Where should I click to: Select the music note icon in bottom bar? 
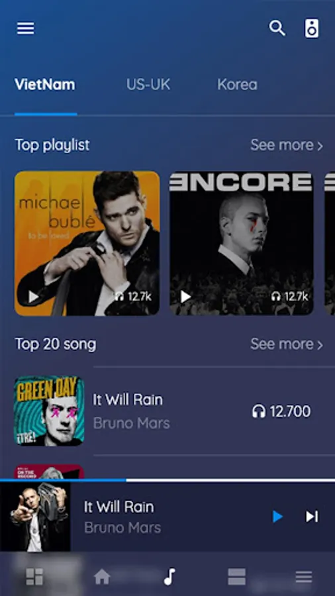pyautogui.click(x=169, y=577)
